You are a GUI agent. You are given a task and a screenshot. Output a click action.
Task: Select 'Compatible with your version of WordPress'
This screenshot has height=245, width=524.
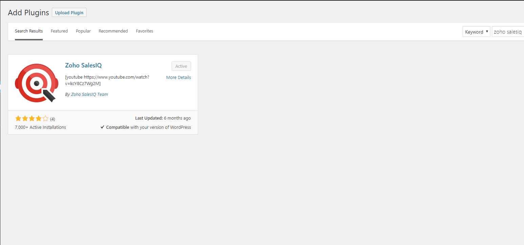(x=149, y=127)
